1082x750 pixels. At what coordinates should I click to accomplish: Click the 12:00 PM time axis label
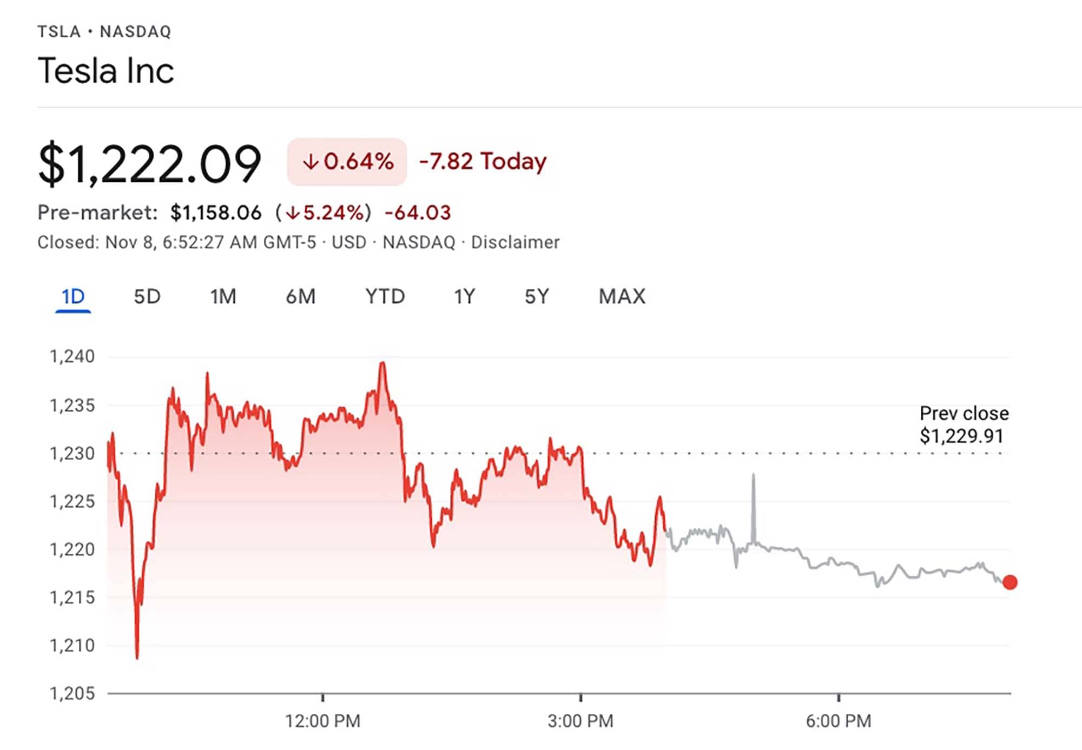point(322,721)
